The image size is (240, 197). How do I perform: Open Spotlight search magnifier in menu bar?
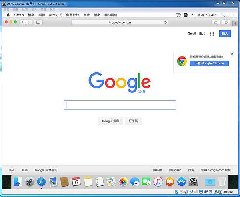click(x=223, y=15)
